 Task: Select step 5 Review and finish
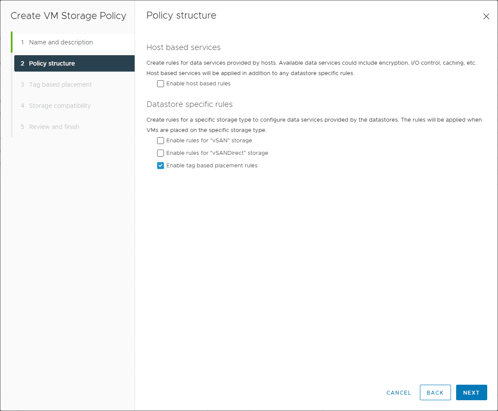(54, 127)
